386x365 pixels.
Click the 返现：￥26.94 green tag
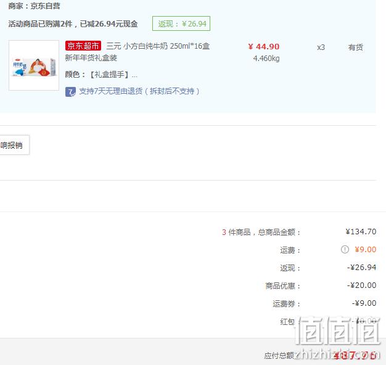point(181,23)
